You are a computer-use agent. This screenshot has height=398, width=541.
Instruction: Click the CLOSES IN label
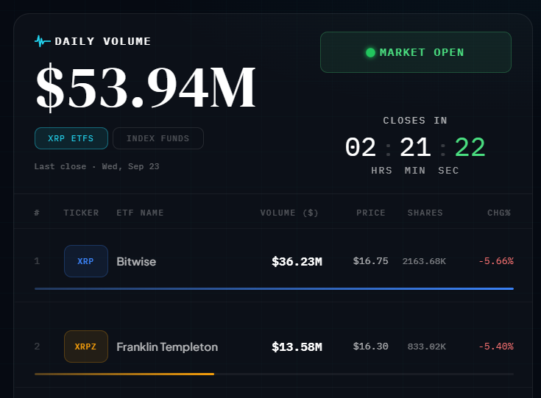pos(415,121)
